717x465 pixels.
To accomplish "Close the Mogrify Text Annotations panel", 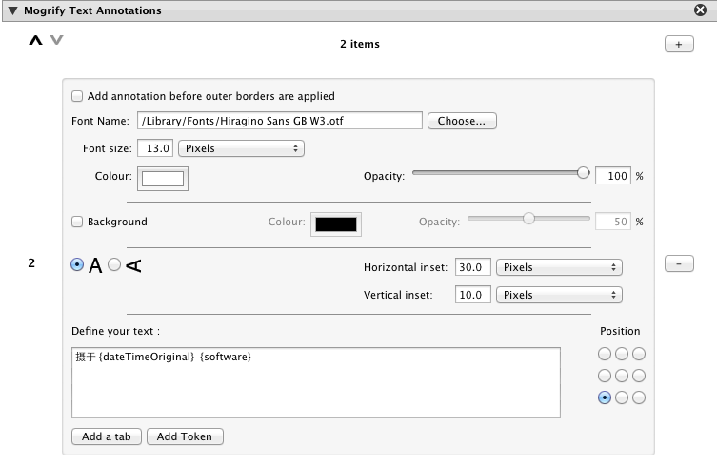I will [700, 10].
